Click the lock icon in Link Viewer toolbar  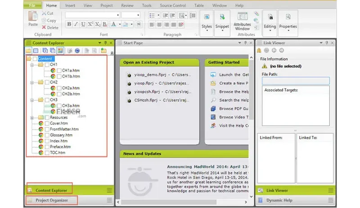click(x=259, y=50)
